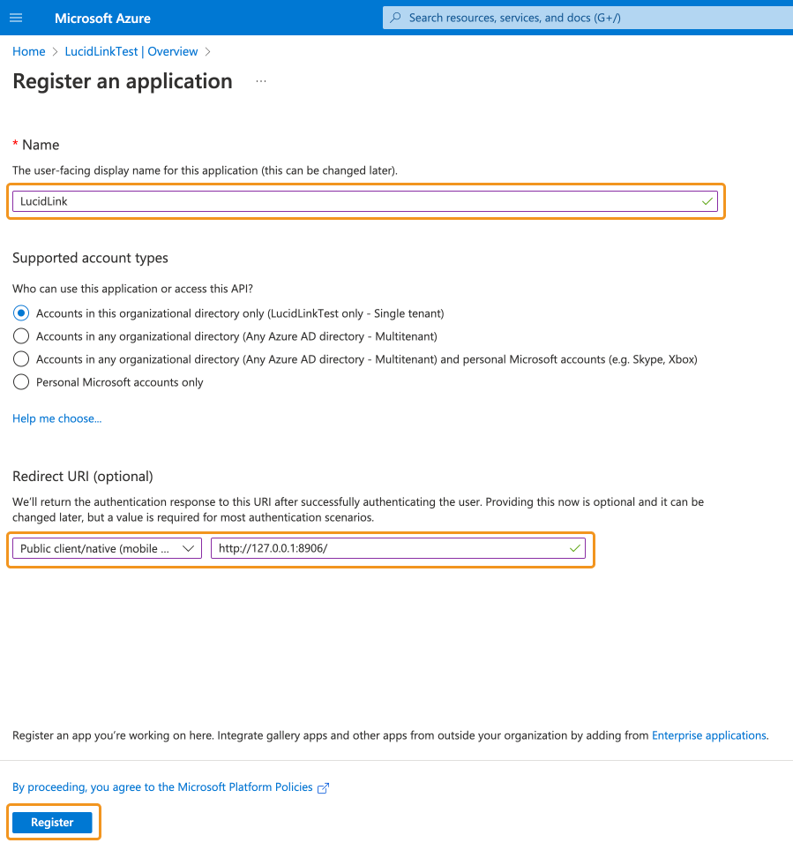The height and width of the screenshot is (843, 793).
Task: Click the green checkmark in Name field
Action: pos(707,201)
